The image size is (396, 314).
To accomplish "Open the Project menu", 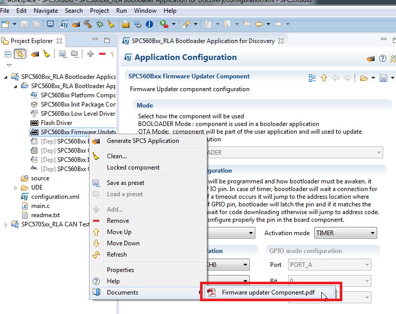I will click(99, 11).
